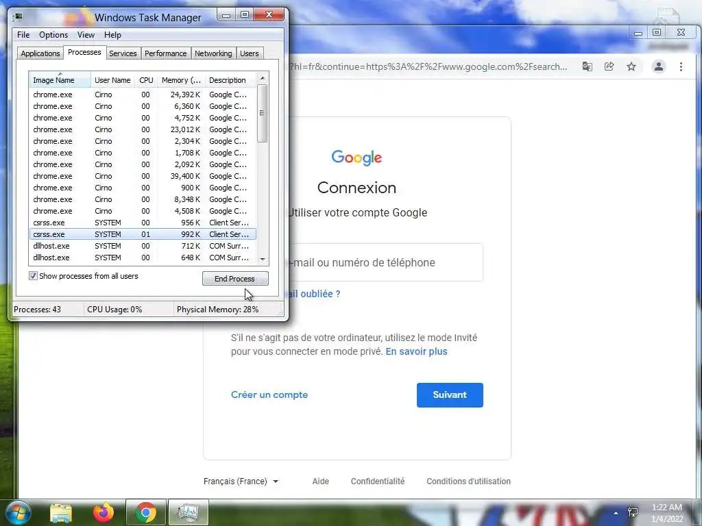The width and height of the screenshot is (702, 526).
Task: Click the taskbar clock showing 1:22 AM
Action: [x=666, y=513]
